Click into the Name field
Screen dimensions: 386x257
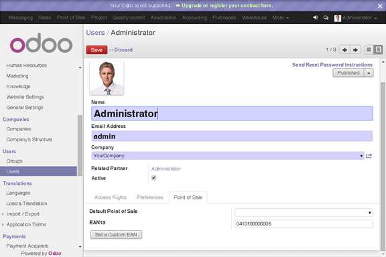(232, 113)
